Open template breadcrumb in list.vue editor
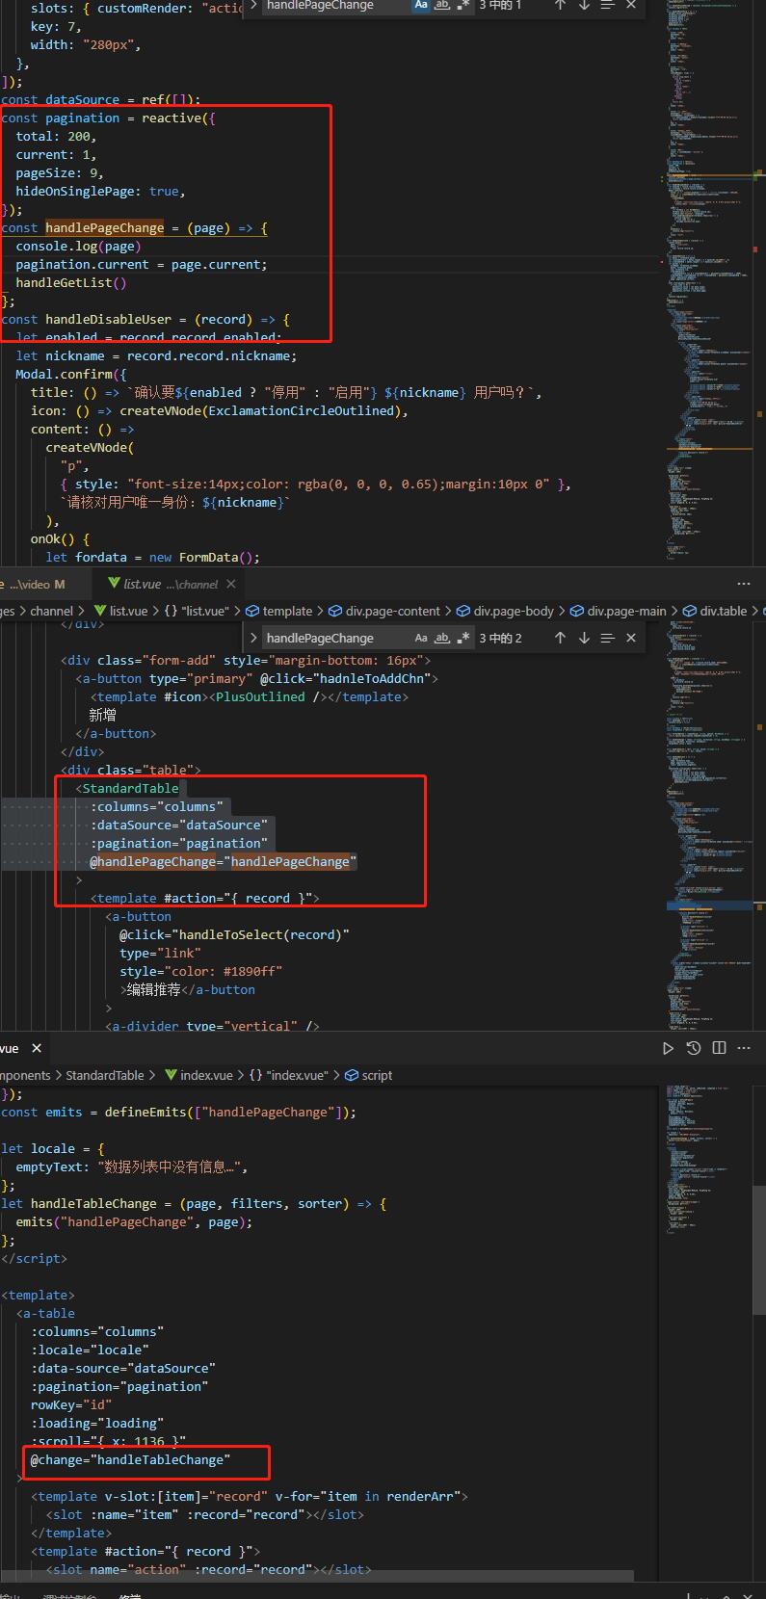This screenshot has width=766, height=1599. pos(278,611)
